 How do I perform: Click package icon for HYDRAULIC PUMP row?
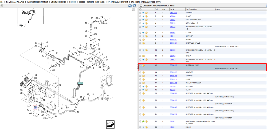[x=143, y=65]
